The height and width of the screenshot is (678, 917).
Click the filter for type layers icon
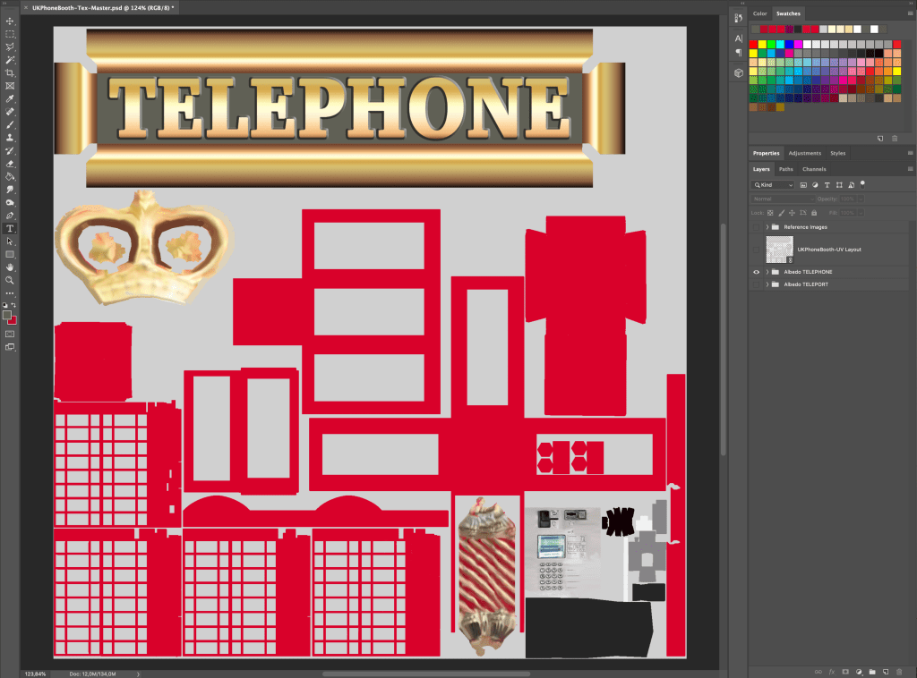coord(827,185)
